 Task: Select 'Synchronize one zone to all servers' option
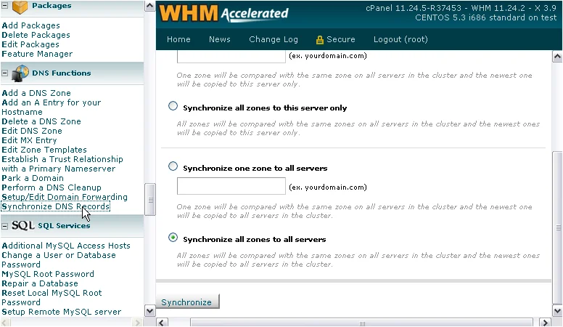pyautogui.click(x=173, y=166)
